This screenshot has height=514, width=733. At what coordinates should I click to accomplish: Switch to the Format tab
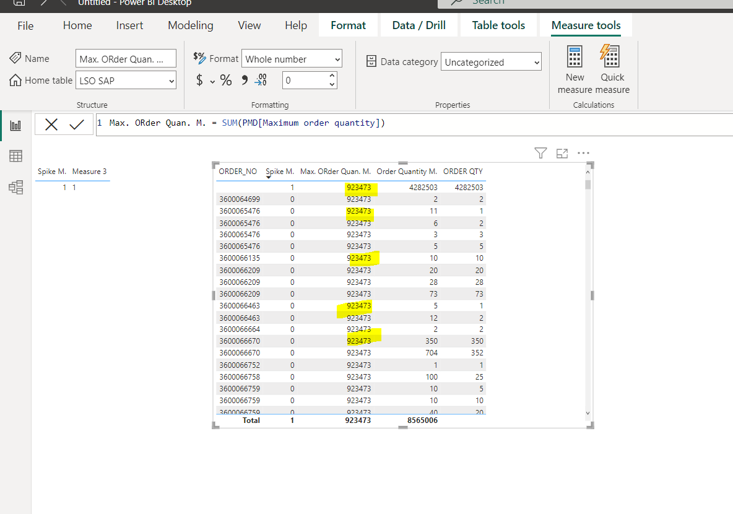pos(349,25)
